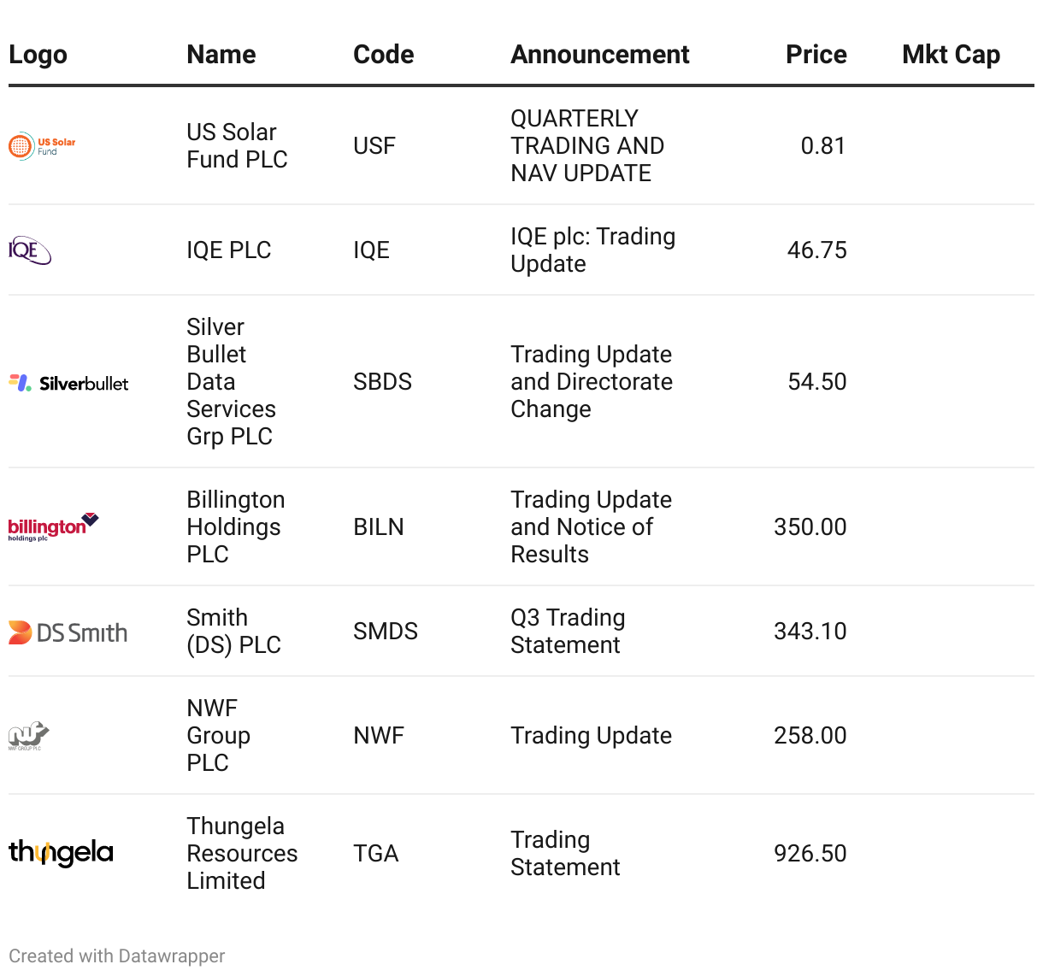Image resolution: width=1043 pixels, height=976 pixels.
Task: Click the NWF Group logo
Action: pos(29,736)
